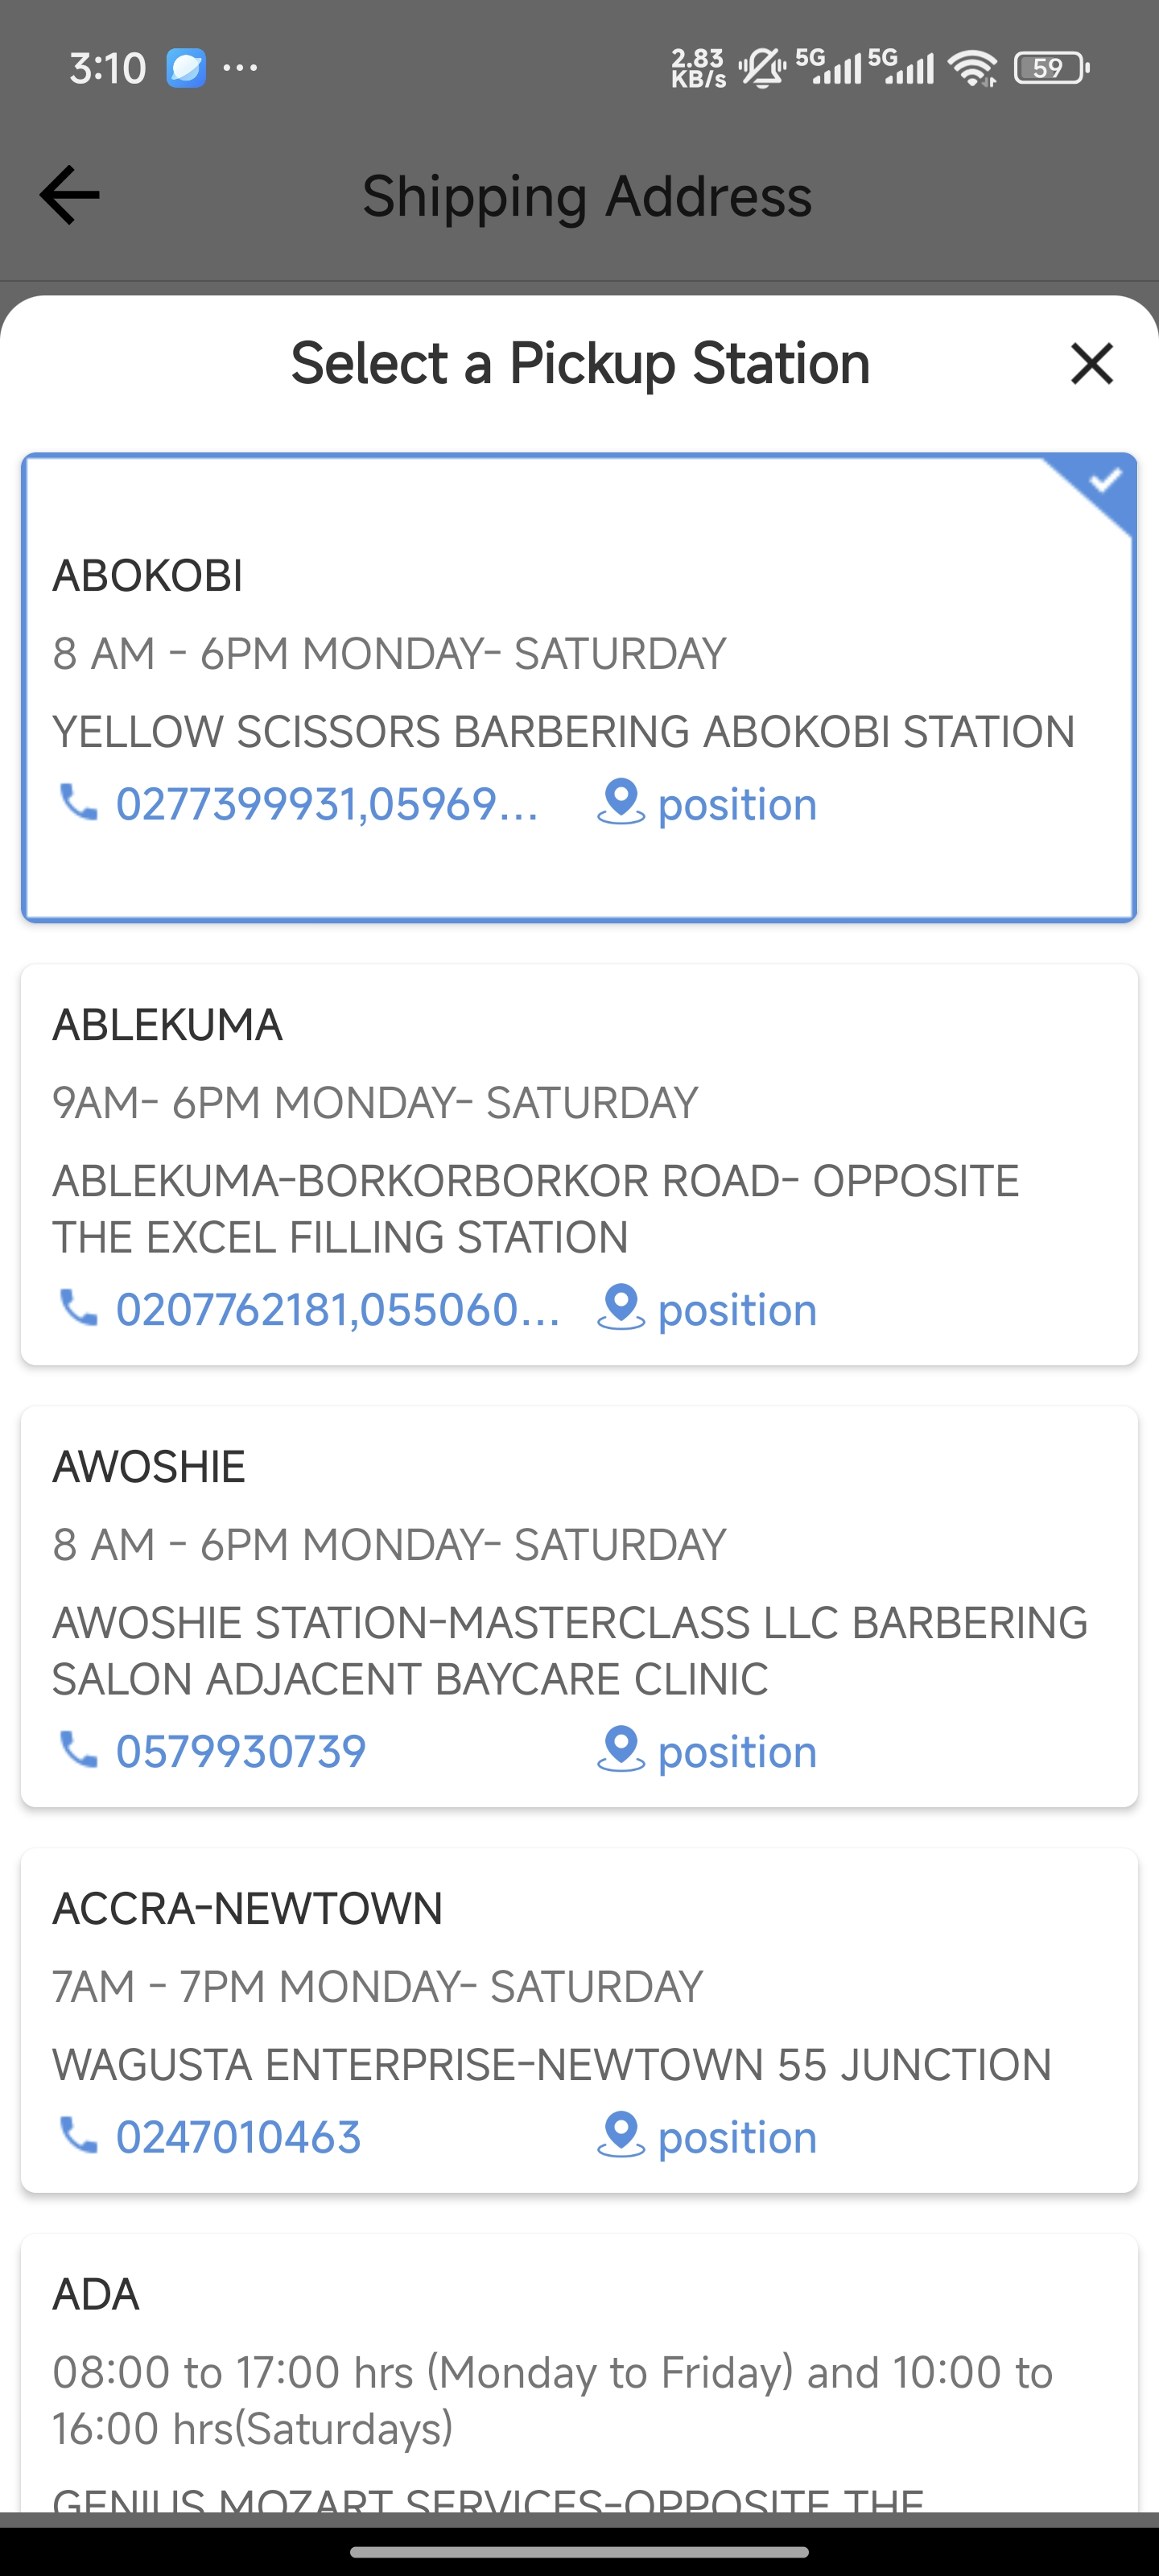This screenshot has width=1159, height=2576.
Task: Tap the back arrow in header
Action: (69, 195)
